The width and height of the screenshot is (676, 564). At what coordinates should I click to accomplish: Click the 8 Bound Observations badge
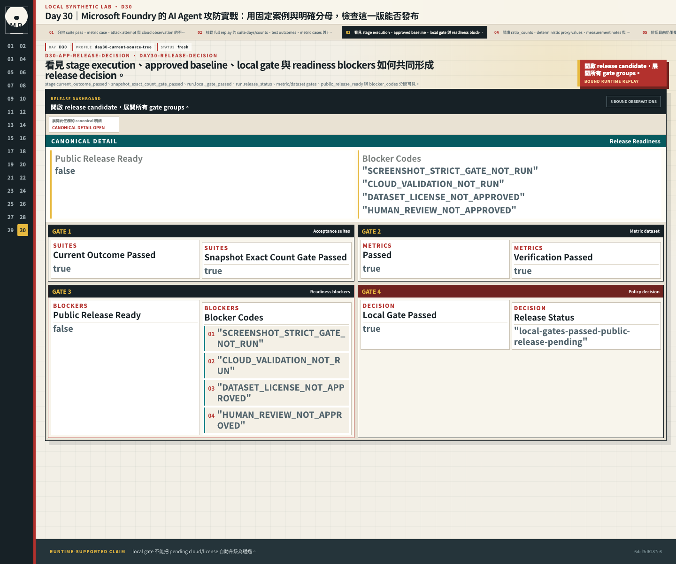coord(634,102)
